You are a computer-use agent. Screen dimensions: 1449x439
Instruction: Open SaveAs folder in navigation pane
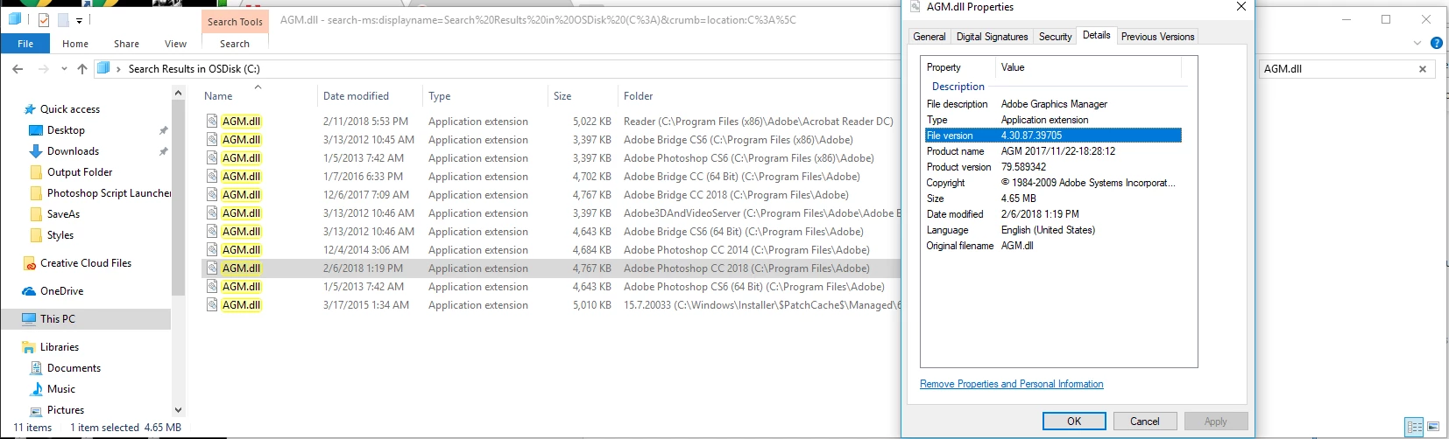(63, 214)
